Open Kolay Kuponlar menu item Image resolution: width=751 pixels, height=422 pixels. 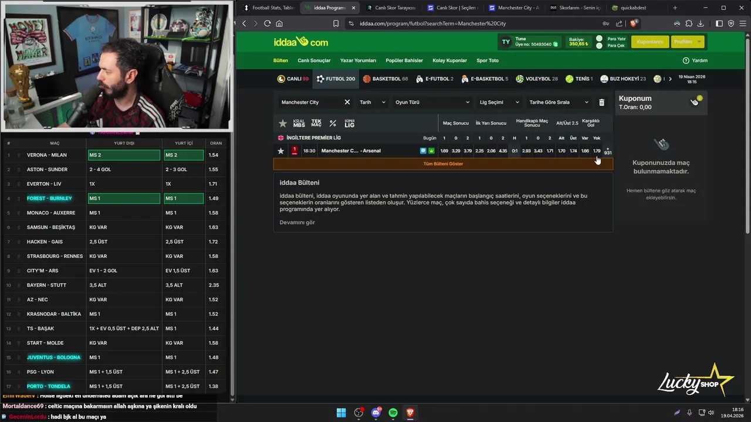click(449, 60)
